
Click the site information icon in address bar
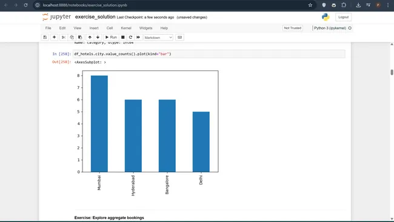(38, 5)
